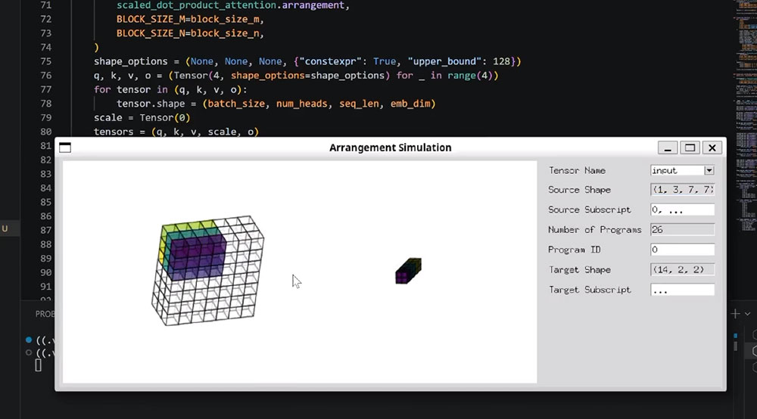The height and width of the screenshot is (419, 757).
Task: Click the hollow terminal command decoration circle
Action: pos(29,352)
